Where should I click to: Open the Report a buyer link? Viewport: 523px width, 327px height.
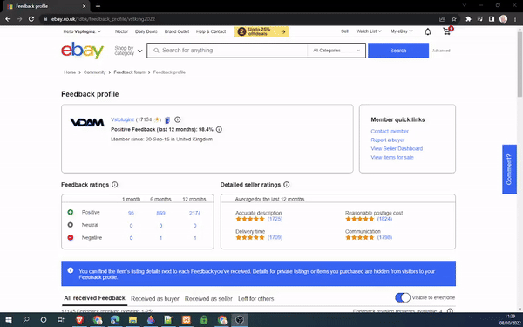[x=388, y=140]
